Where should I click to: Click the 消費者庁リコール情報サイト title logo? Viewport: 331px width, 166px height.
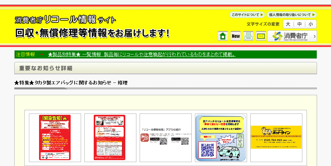tap(65, 20)
